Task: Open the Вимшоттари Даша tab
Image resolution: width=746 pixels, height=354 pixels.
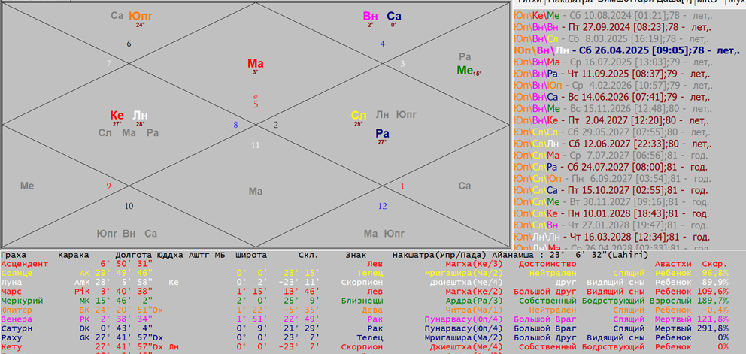Action: (644, 2)
